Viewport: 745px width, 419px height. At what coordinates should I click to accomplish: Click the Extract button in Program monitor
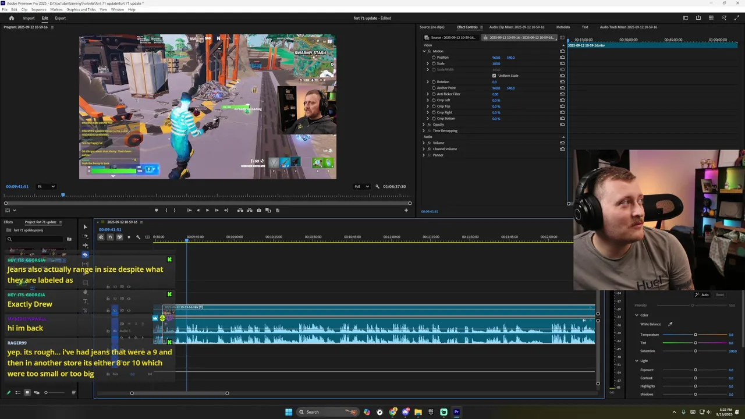[249, 210]
